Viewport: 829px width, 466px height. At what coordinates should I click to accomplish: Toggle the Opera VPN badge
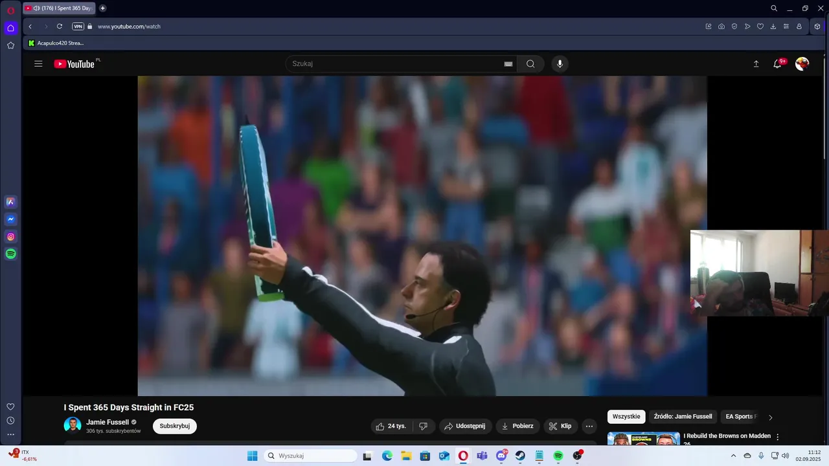tap(78, 27)
